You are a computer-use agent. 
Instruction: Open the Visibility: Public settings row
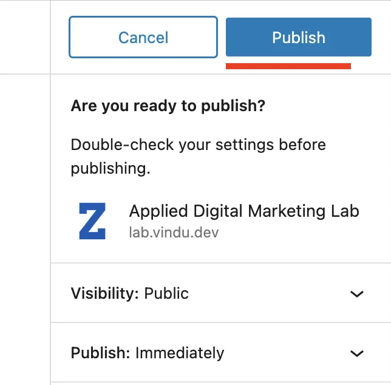(219, 293)
